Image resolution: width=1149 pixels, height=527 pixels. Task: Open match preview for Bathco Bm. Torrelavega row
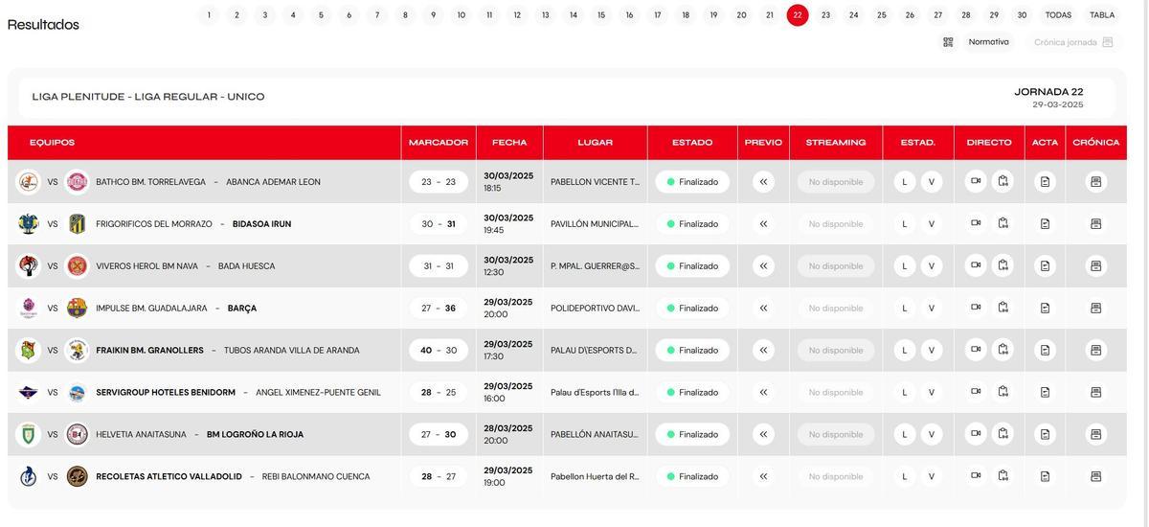(763, 182)
